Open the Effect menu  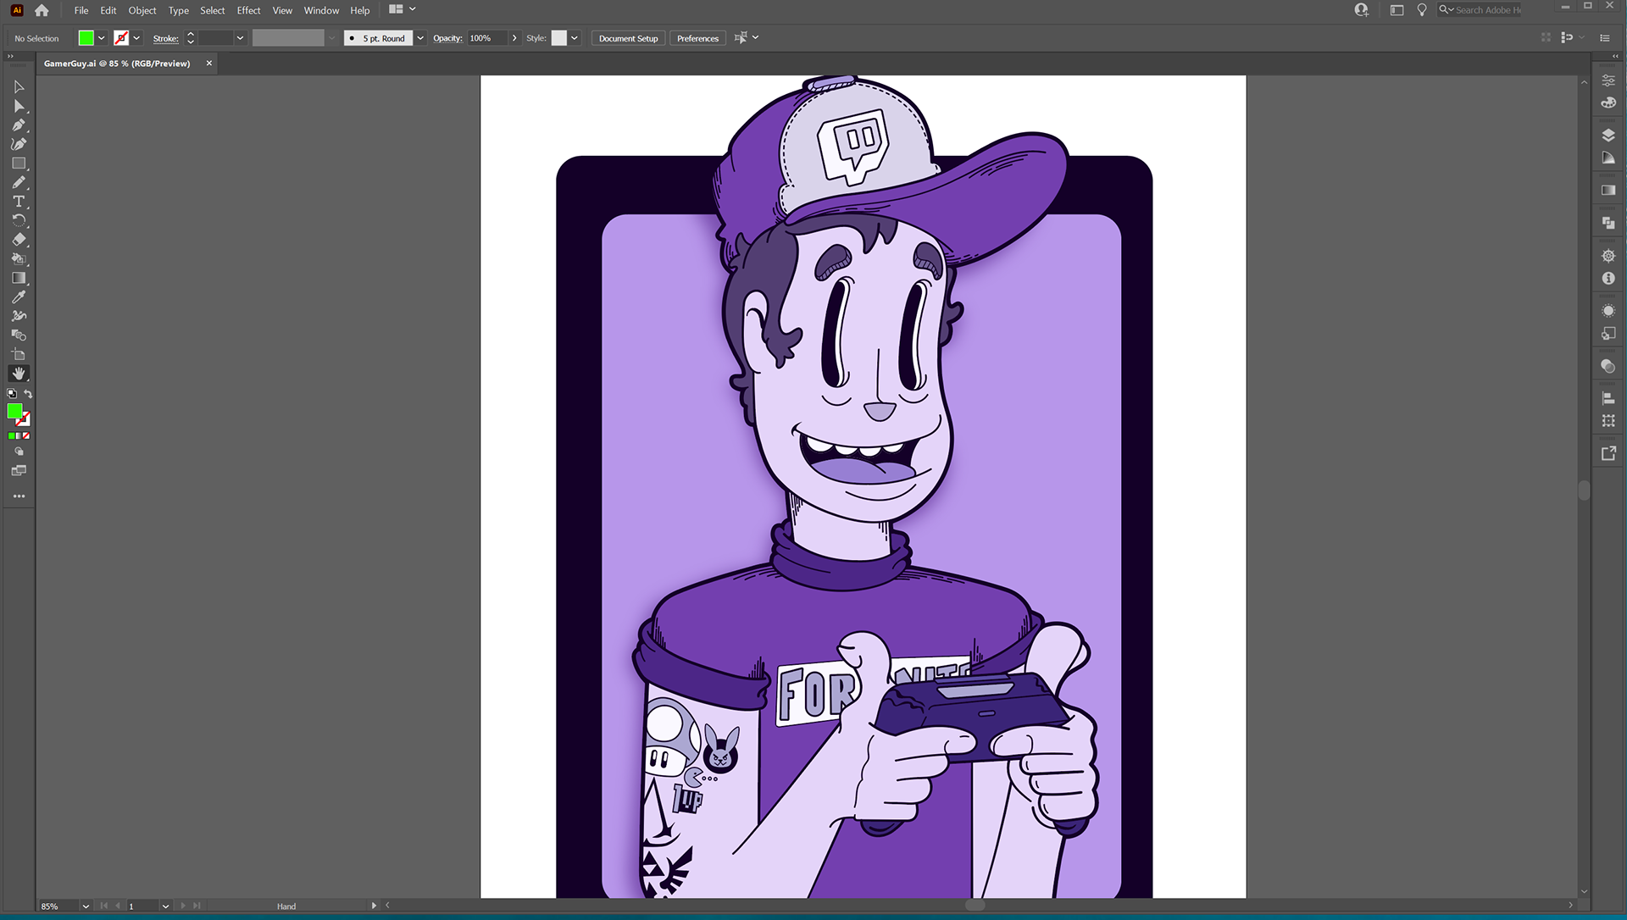click(248, 10)
